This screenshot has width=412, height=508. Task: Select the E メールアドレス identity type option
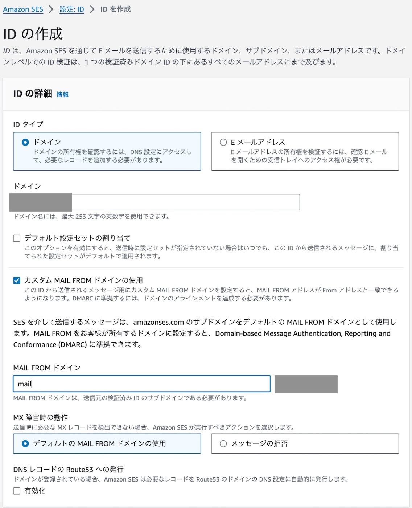click(223, 142)
